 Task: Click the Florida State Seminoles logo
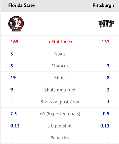pos(16,24)
